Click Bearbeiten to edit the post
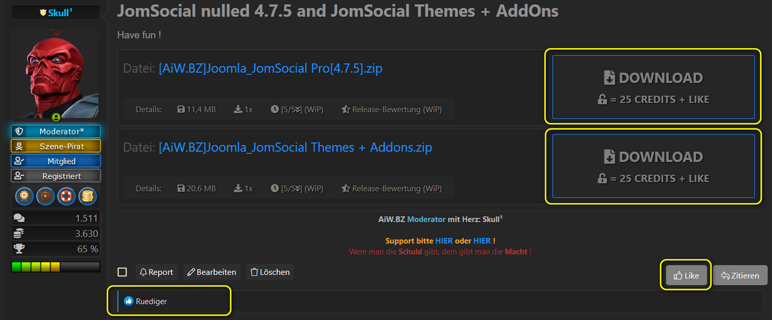 [211, 272]
